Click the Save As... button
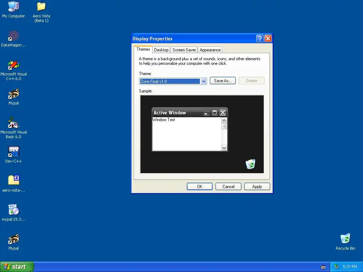The height and width of the screenshot is (272, 363). 223,81
